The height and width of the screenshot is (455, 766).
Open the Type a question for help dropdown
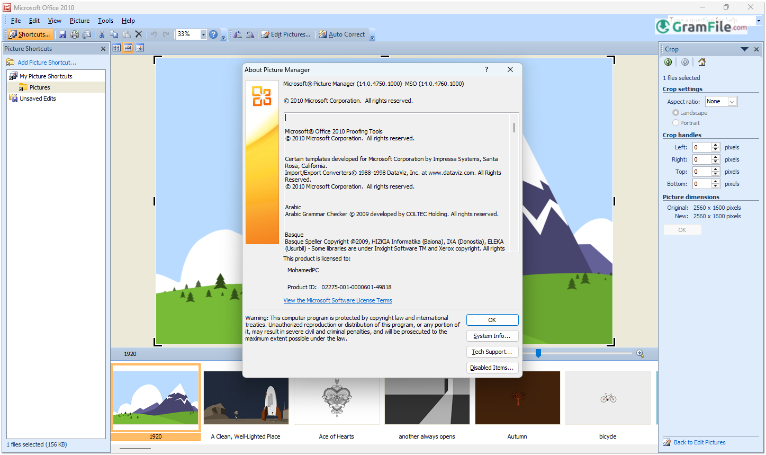pyautogui.click(x=759, y=21)
